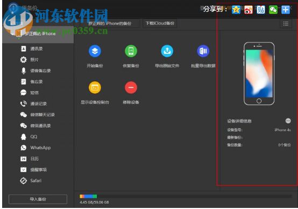Switch to the iPhone backups (iPhone的备份) tab
Screen dimensions: 298x209
(x=110, y=23)
